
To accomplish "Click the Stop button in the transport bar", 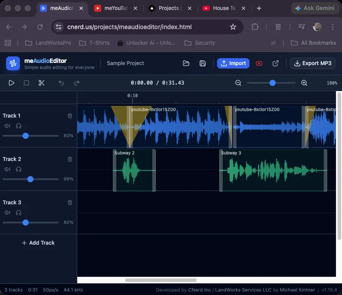I will pos(26,83).
